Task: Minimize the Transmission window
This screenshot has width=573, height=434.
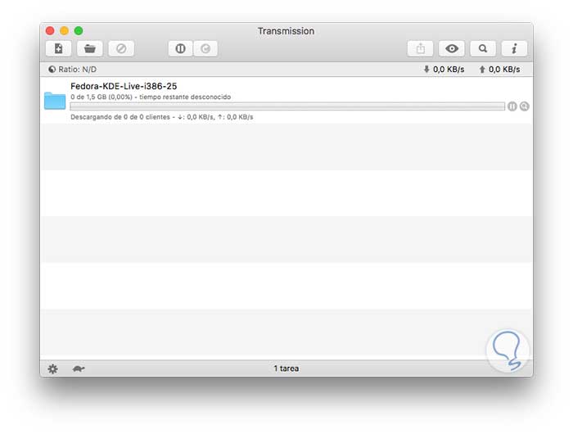Action: click(x=65, y=31)
